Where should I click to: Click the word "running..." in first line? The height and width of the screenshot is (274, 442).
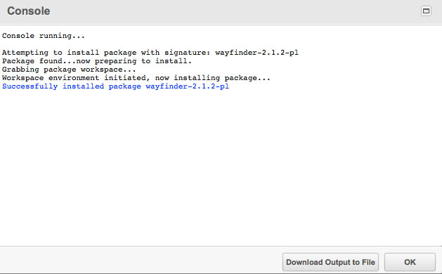tap(62, 36)
